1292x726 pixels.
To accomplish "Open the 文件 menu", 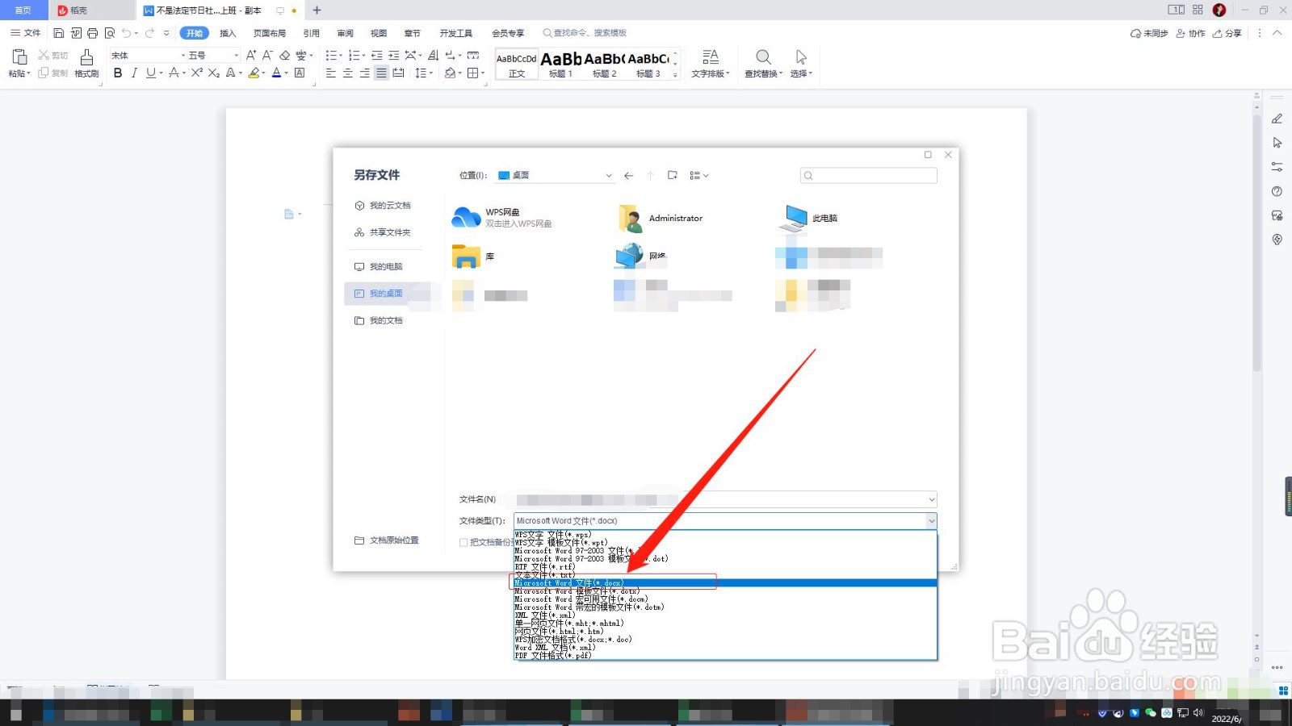I will click(26, 33).
